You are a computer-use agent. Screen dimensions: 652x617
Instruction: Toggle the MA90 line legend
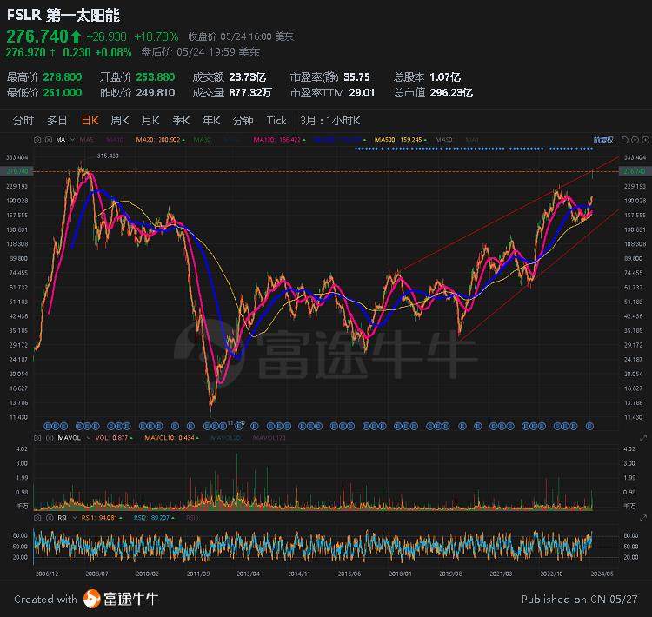[x=443, y=140]
